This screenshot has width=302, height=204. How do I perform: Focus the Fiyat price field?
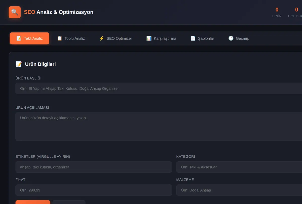point(94,190)
